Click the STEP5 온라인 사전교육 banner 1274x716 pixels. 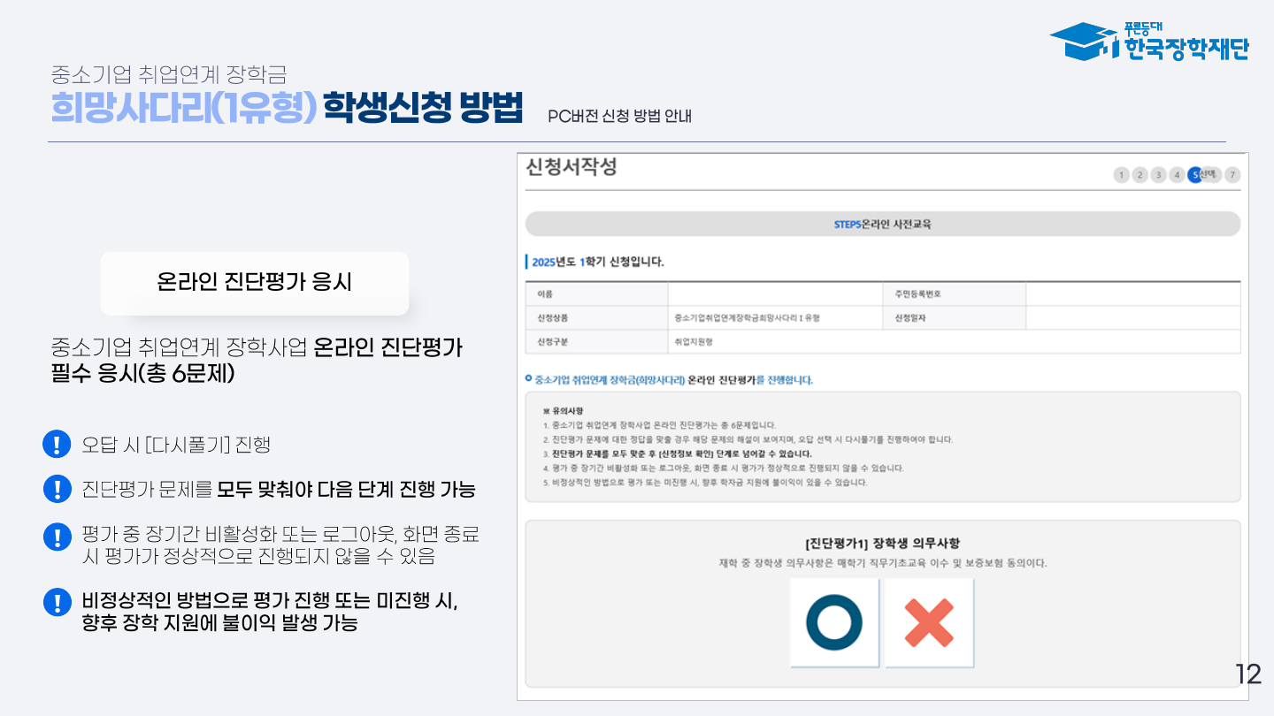882,225
